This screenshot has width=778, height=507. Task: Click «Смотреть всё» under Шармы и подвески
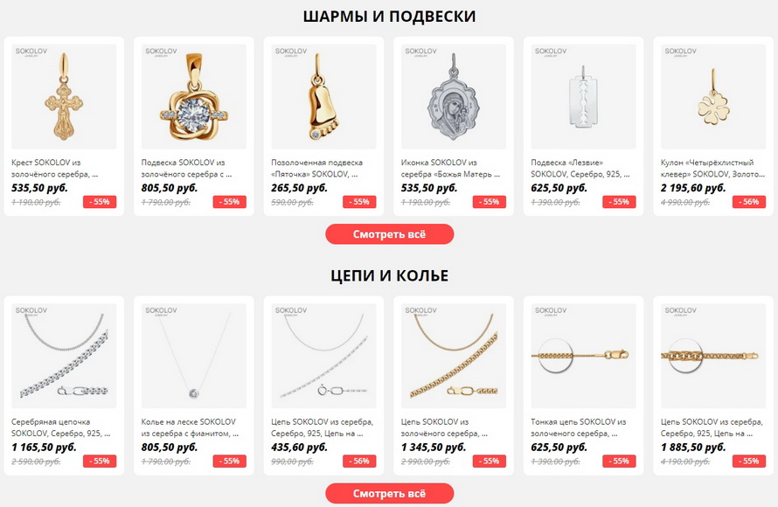390,234
